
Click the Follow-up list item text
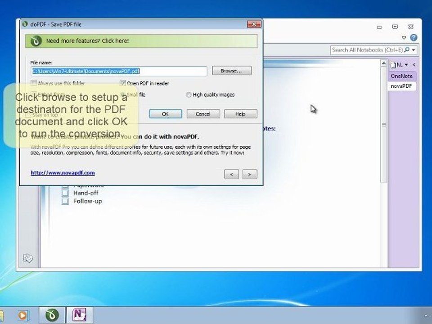(88, 201)
